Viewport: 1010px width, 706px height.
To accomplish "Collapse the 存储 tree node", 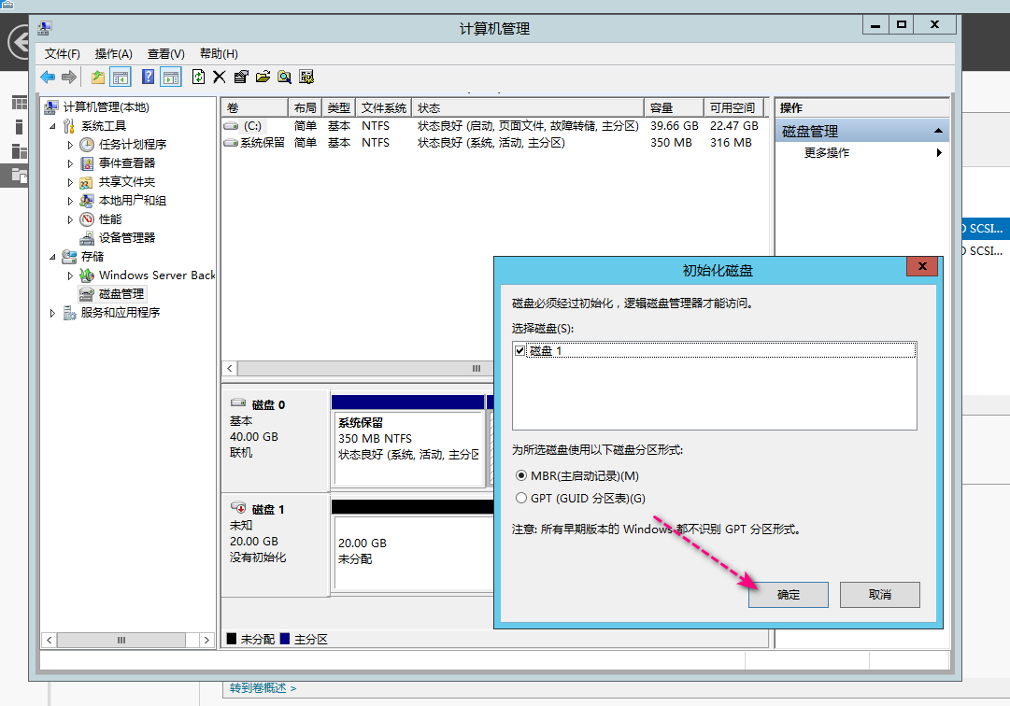I will coord(53,257).
